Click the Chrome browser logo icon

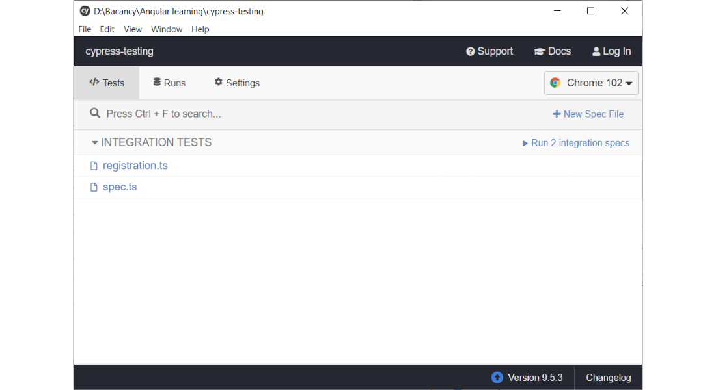[x=555, y=83]
